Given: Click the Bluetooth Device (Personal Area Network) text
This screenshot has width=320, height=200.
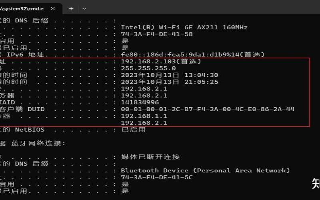Looking at the screenshot, I should click(206, 170).
